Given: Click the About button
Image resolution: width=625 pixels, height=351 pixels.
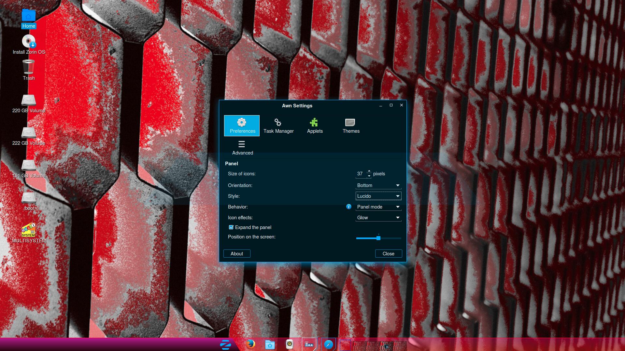Looking at the screenshot, I should [237, 254].
